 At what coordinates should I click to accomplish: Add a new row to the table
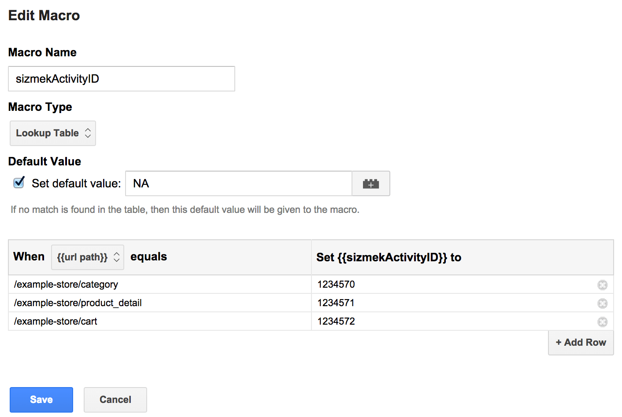pyautogui.click(x=581, y=343)
